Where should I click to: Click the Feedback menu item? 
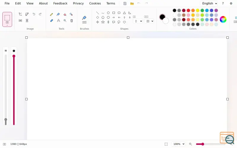tap(60, 4)
